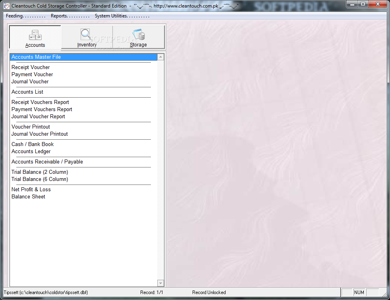390x300 pixels.
Task: Open Journal Voucher Report
Action: point(38,117)
